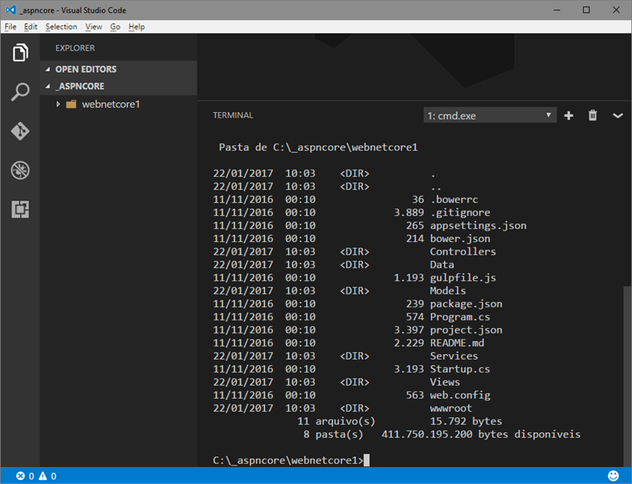The height and width of the screenshot is (484, 632).
Task: Click wwwroot directory in terminal listing
Action: point(451,408)
